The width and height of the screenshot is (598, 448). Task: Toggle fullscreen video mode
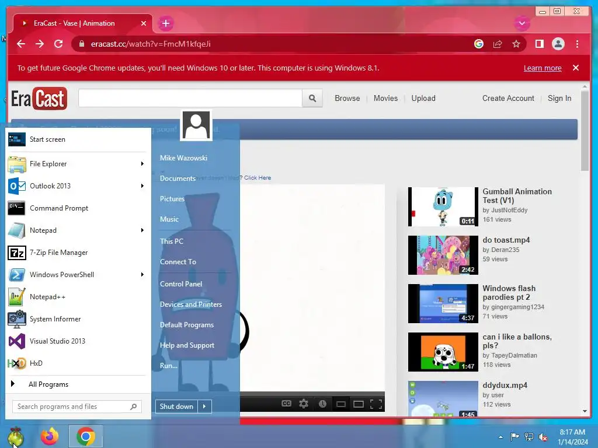point(376,404)
